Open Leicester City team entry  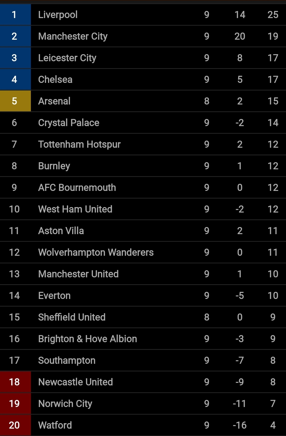point(143,58)
